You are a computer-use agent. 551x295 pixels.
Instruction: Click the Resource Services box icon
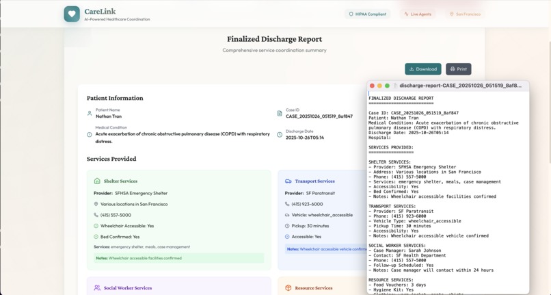click(x=288, y=287)
